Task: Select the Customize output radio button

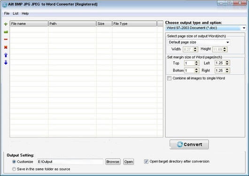Action: click(14, 162)
